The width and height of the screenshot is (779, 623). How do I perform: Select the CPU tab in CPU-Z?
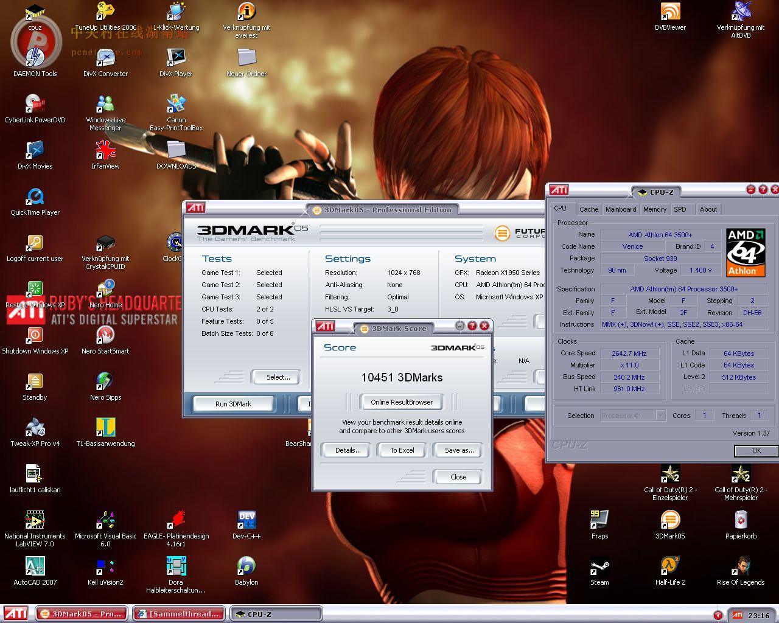(x=561, y=208)
